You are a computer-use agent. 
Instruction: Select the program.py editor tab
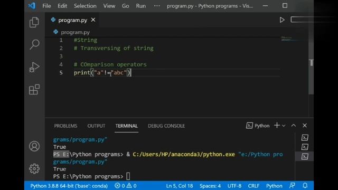pyautogui.click(x=72, y=20)
